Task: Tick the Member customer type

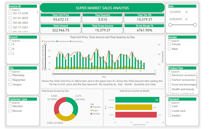Action: coord(10,106)
